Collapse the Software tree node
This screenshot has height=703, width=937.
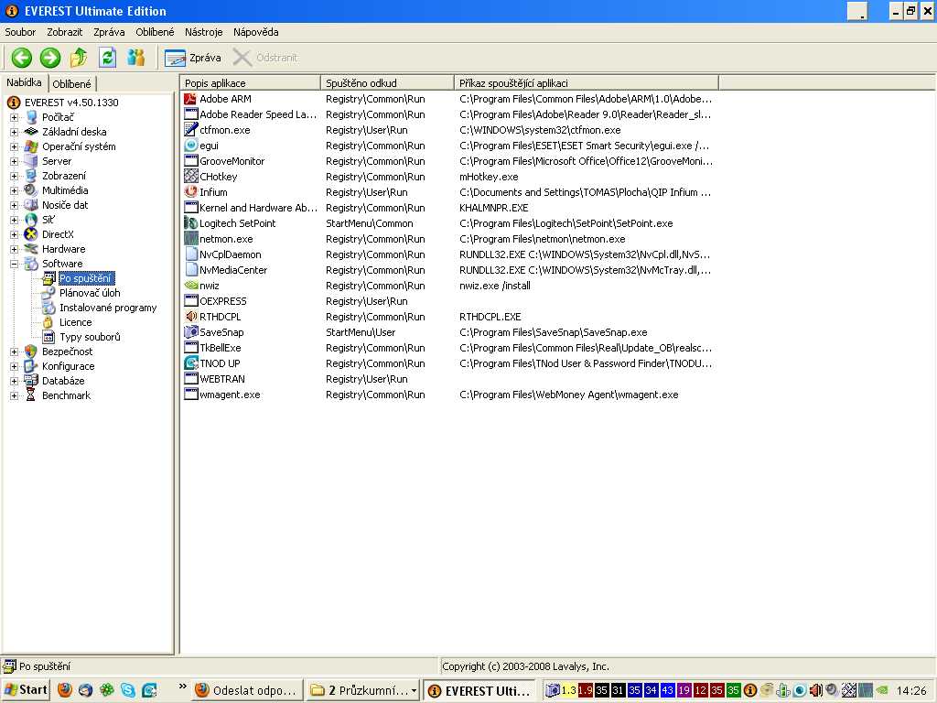click(14, 264)
